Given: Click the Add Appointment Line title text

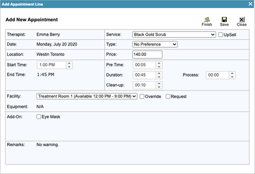Looking at the screenshot, I should pyautogui.click(x=23, y=4).
